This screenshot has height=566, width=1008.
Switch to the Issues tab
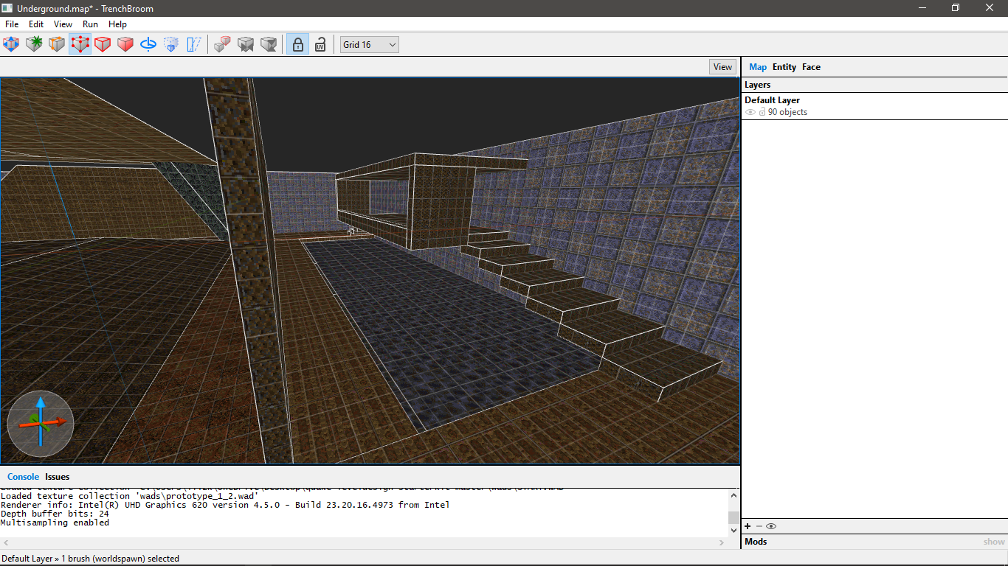click(x=57, y=477)
